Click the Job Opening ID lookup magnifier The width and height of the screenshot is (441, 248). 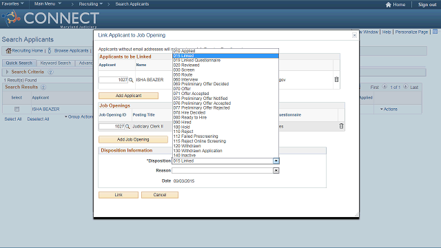127,127
